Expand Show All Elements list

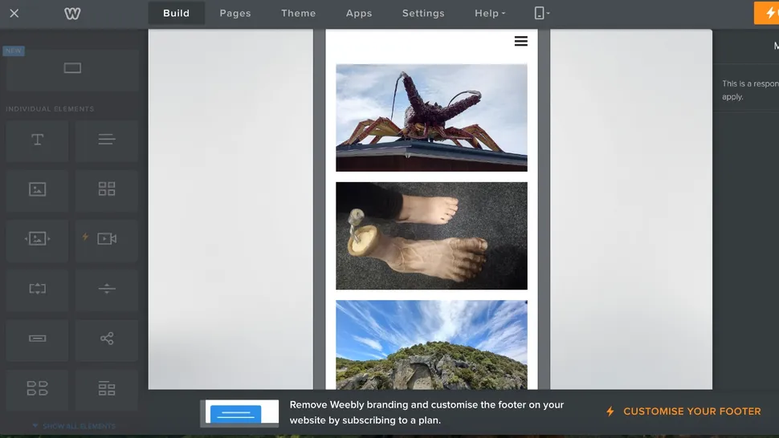[x=73, y=426]
